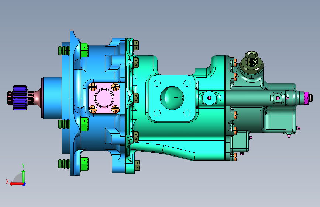This screenshot has width=320, height=207.
Task: Select the bottom green hex nut
Action: pyautogui.click(x=85, y=164)
